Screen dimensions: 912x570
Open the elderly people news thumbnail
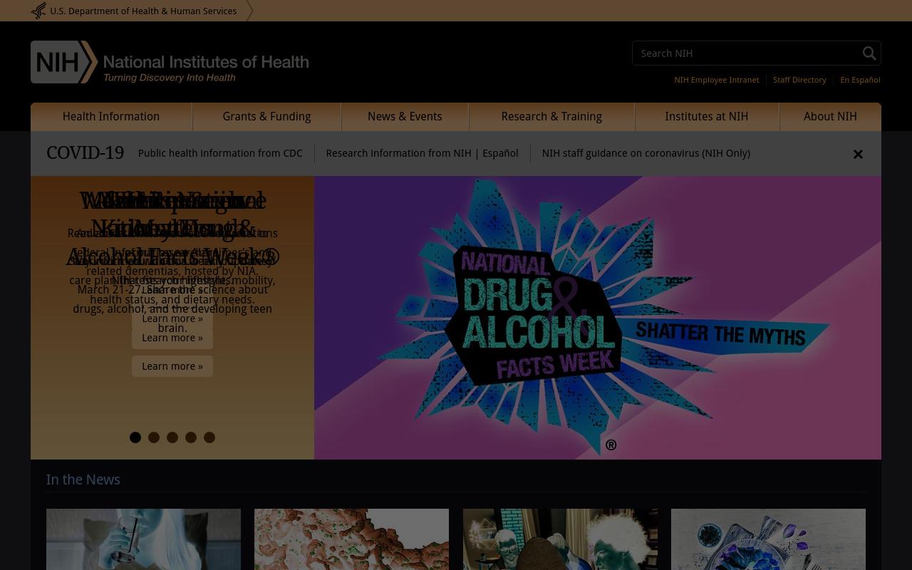560,539
